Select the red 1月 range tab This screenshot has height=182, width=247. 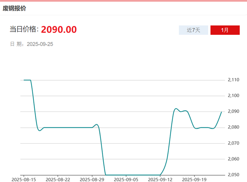225,30
